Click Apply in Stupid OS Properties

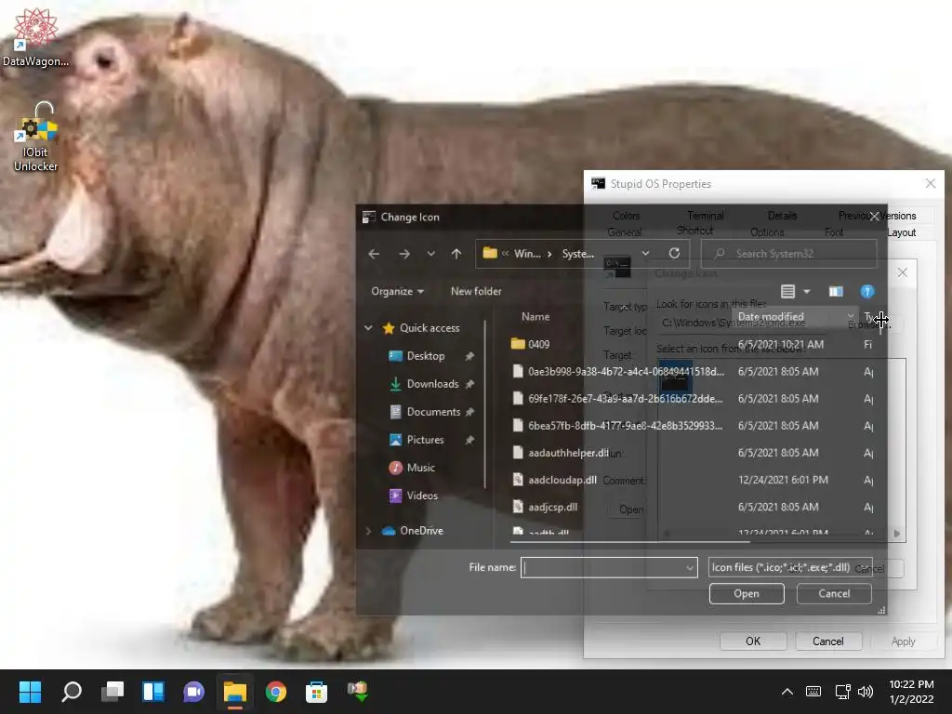click(904, 641)
